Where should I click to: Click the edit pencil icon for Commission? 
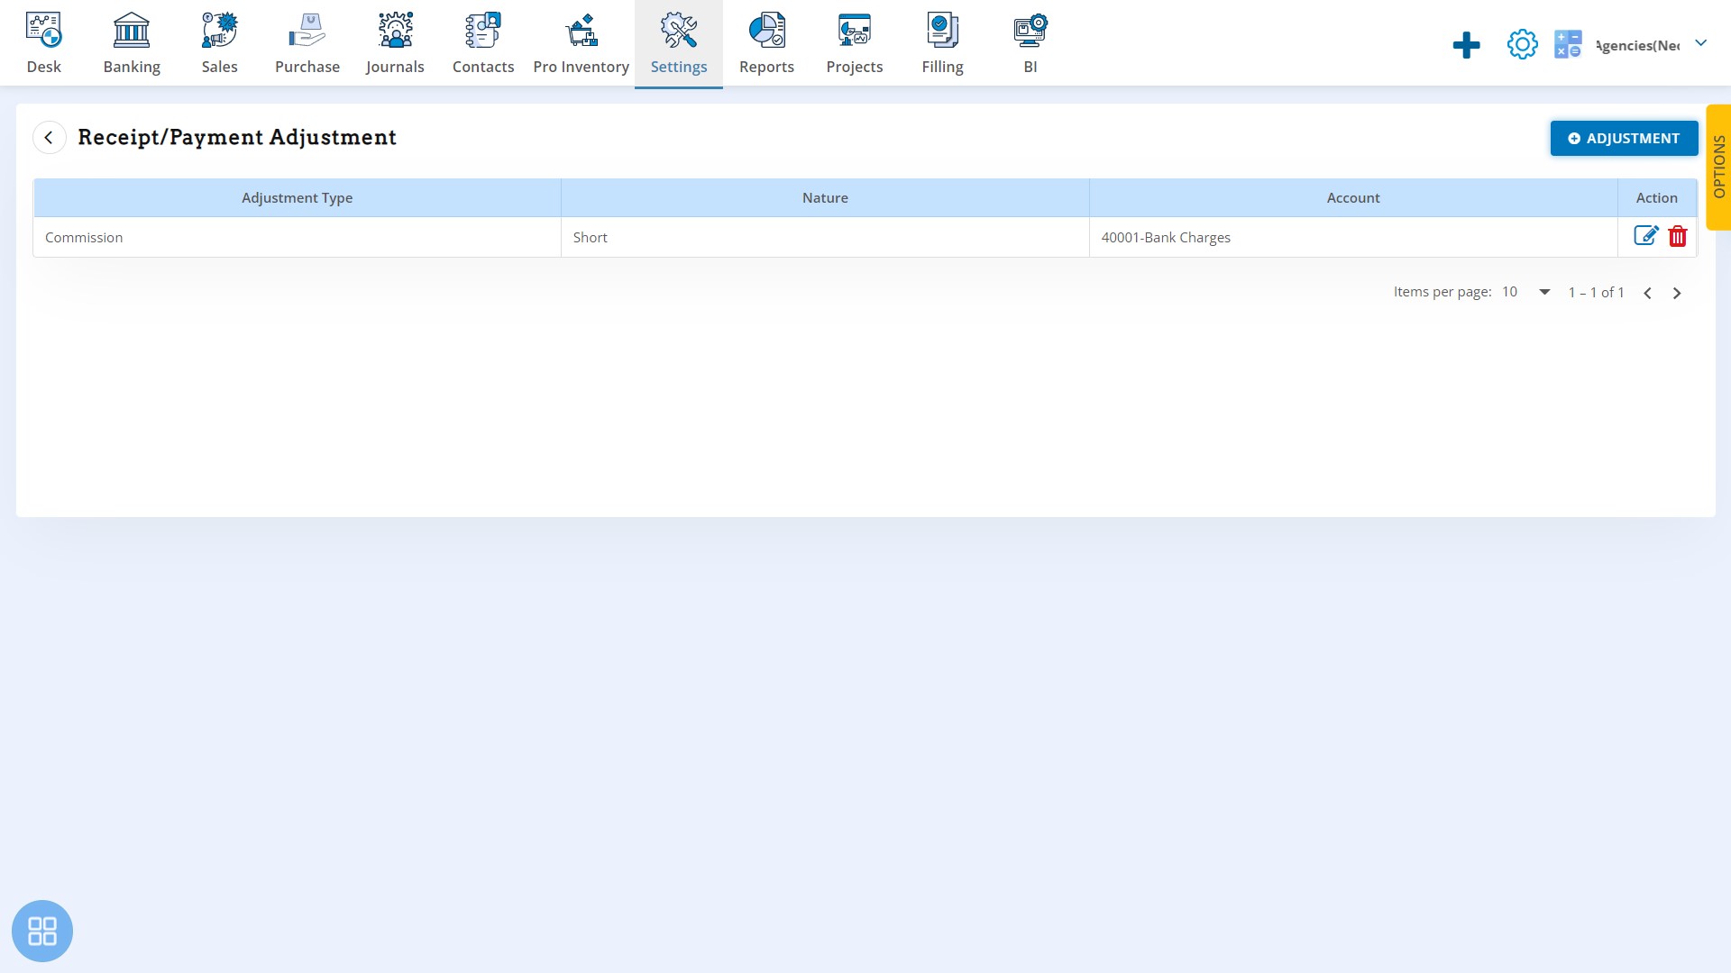click(x=1646, y=235)
